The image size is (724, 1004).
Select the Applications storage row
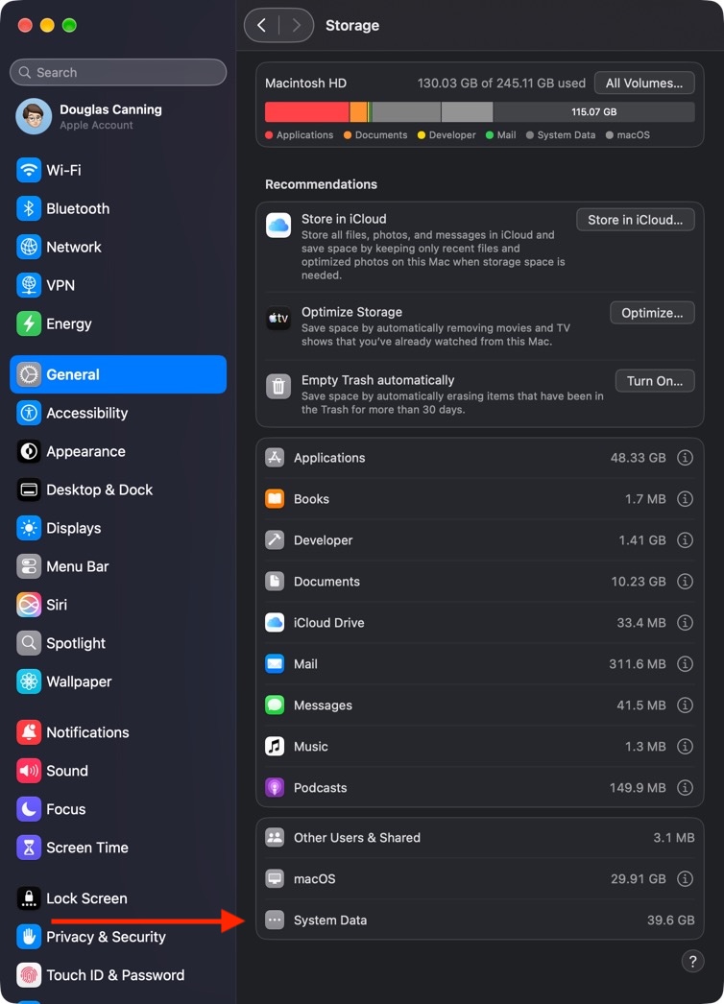click(x=479, y=458)
